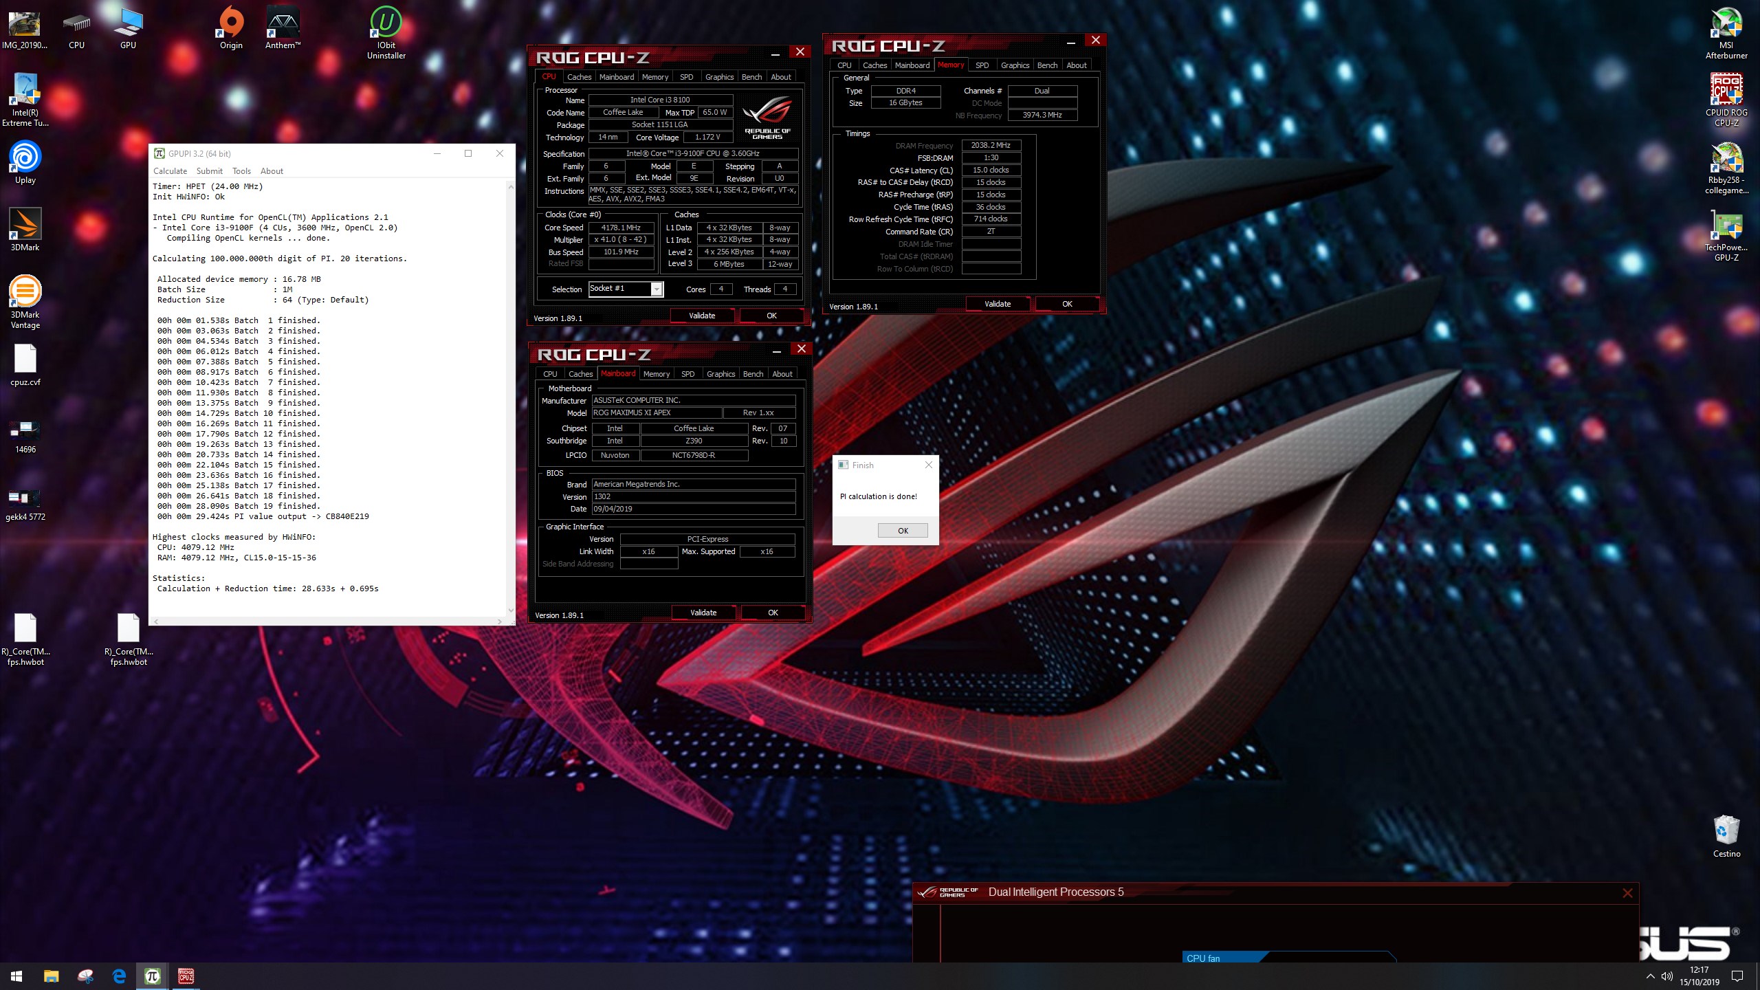Open pinned paint-palette app on taskbar
Image resolution: width=1760 pixels, height=990 pixels.
tap(85, 976)
